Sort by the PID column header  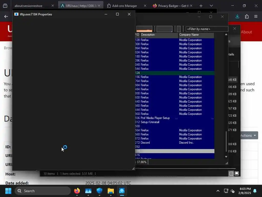tap(137, 35)
